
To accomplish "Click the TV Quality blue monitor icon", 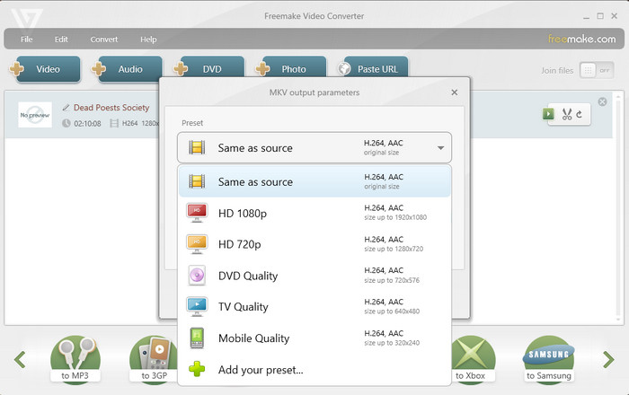I will tap(197, 306).
